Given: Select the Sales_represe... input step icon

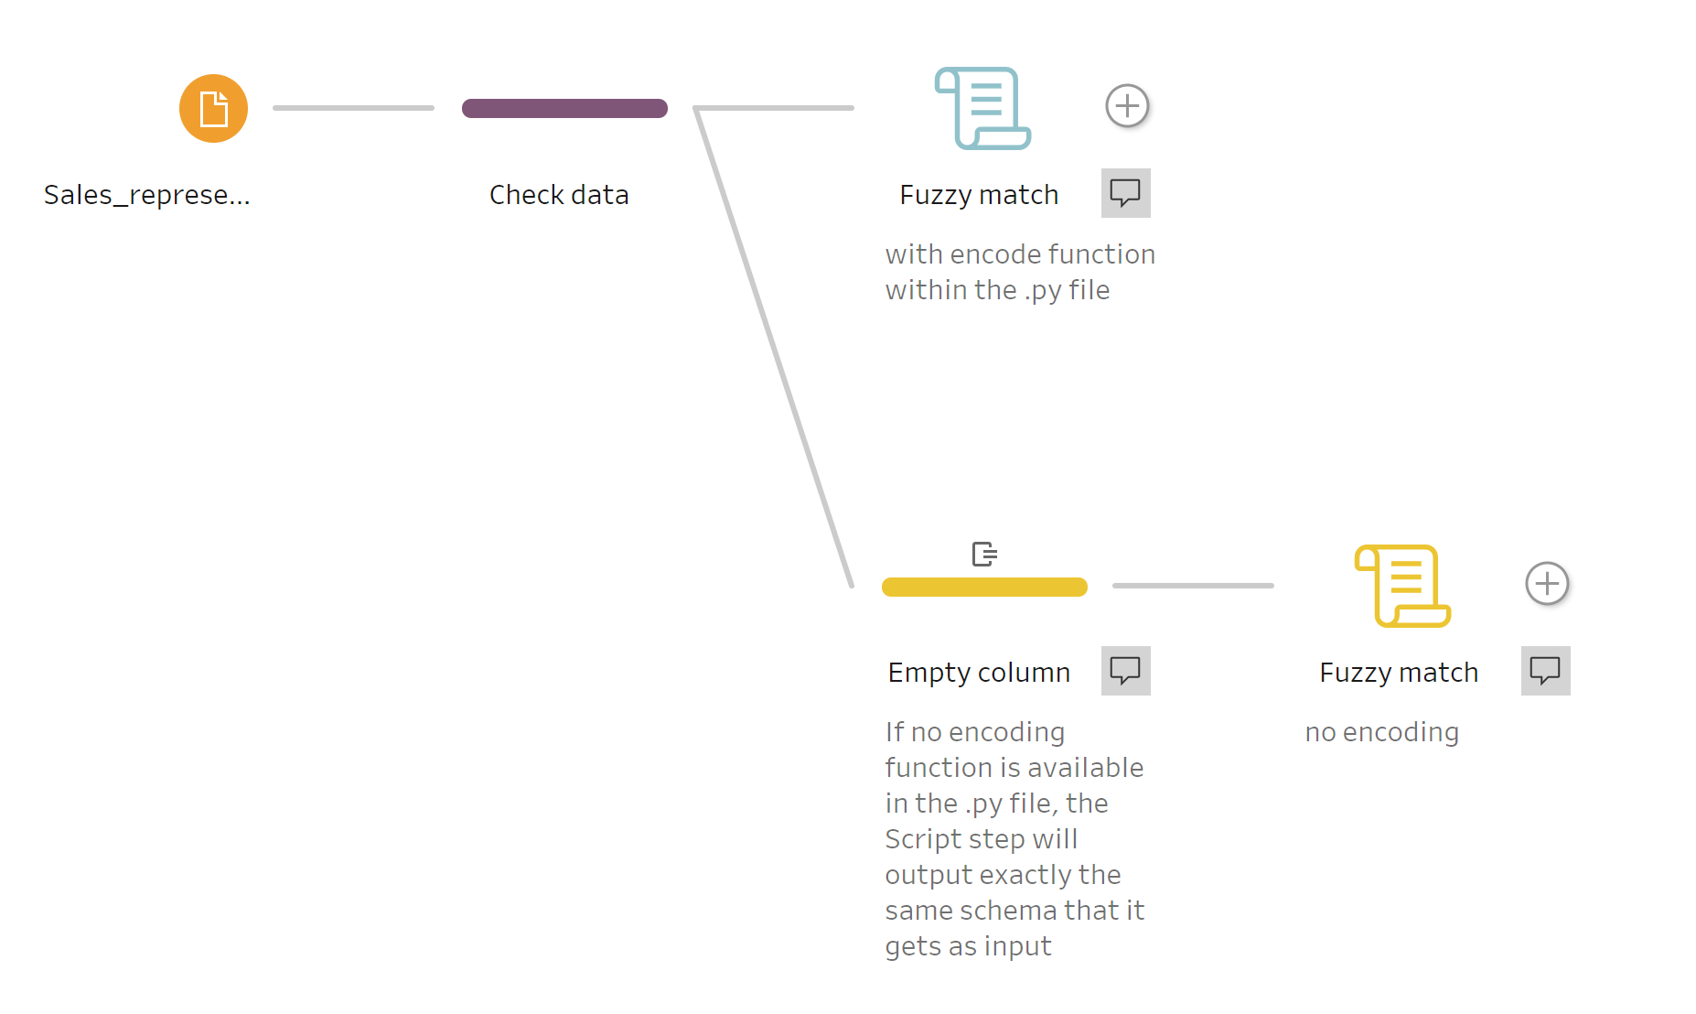Looking at the screenshot, I should tap(213, 108).
